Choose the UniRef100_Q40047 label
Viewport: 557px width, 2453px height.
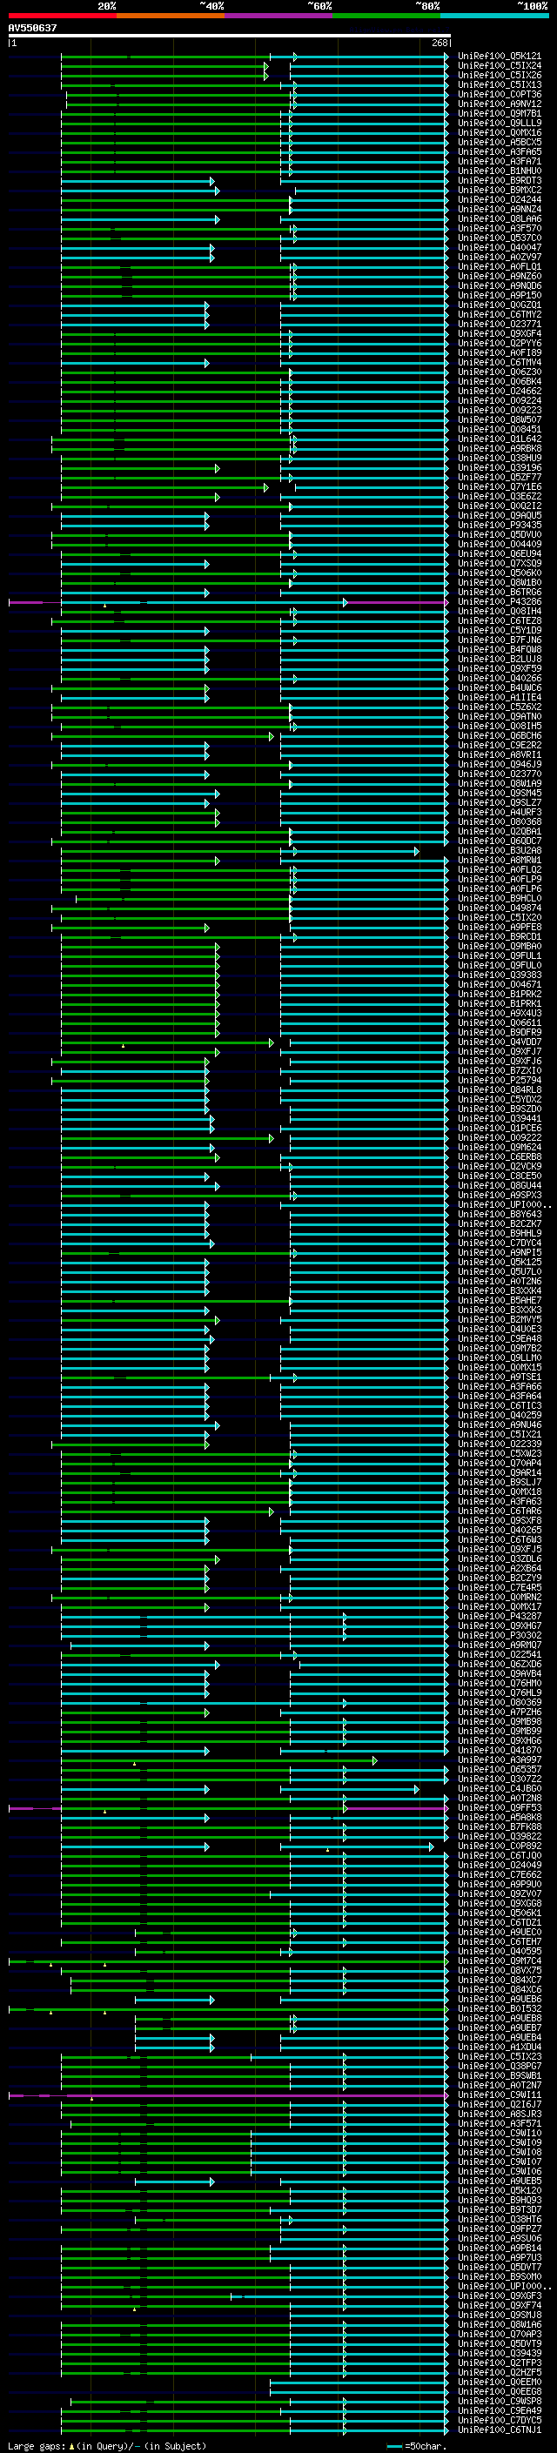pos(499,248)
